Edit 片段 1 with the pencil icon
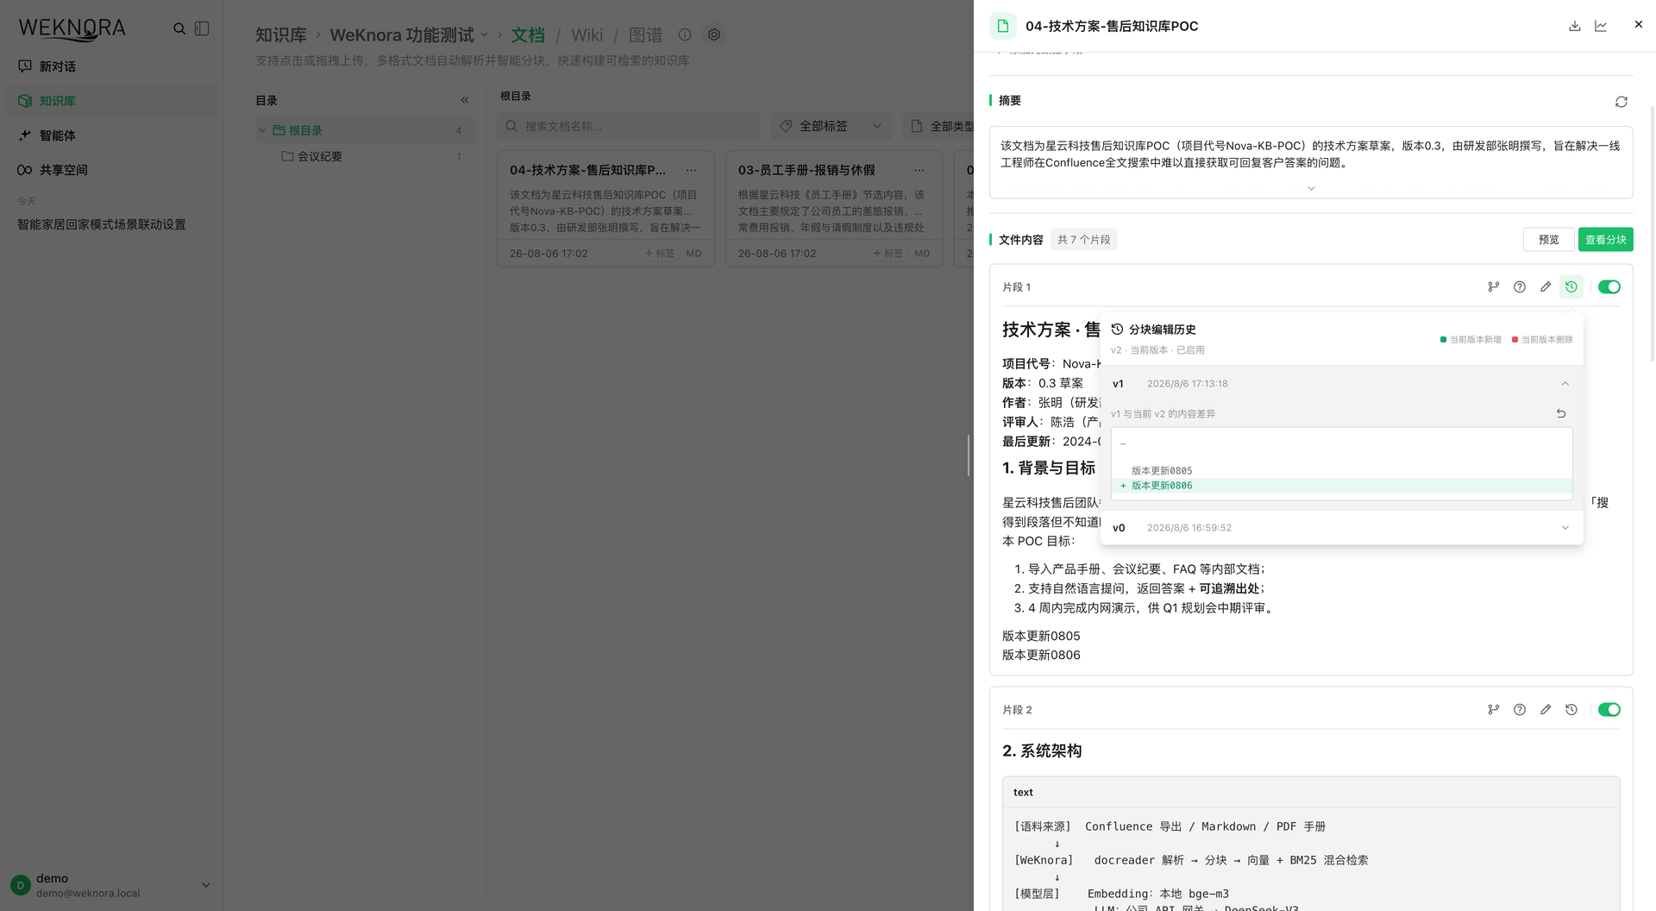Image resolution: width=1656 pixels, height=911 pixels. pos(1546,287)
